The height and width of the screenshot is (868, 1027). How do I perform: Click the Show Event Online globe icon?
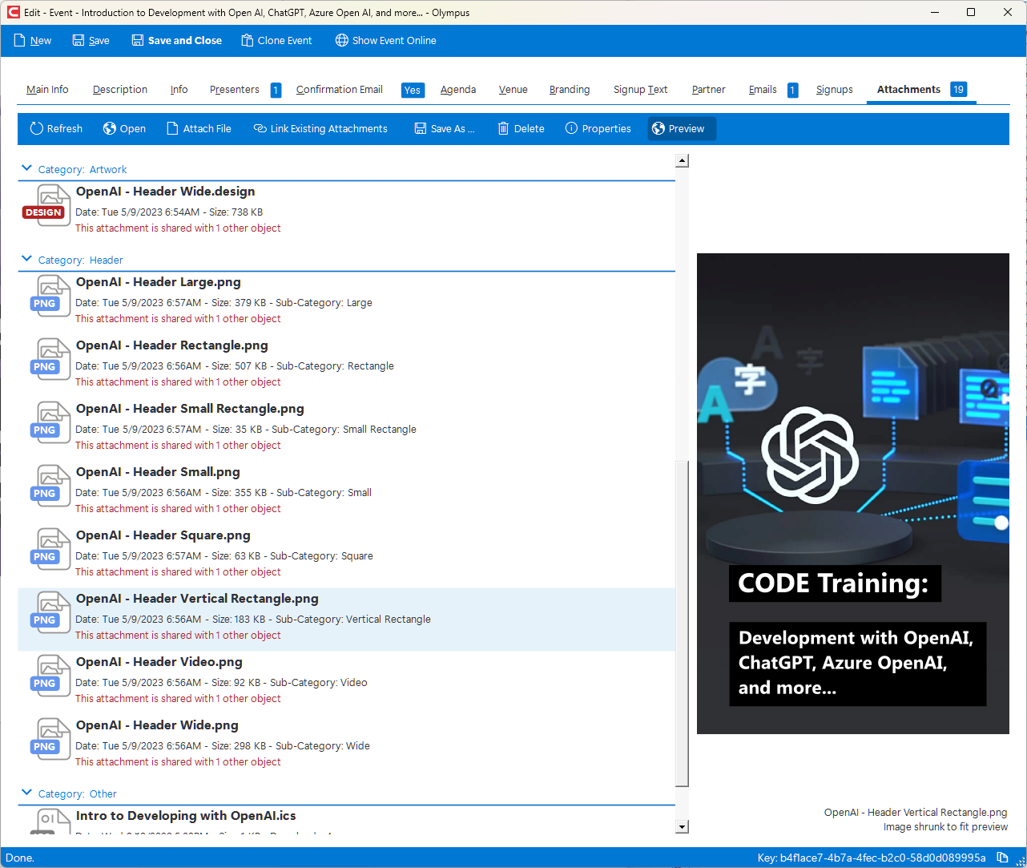(342, 40)
